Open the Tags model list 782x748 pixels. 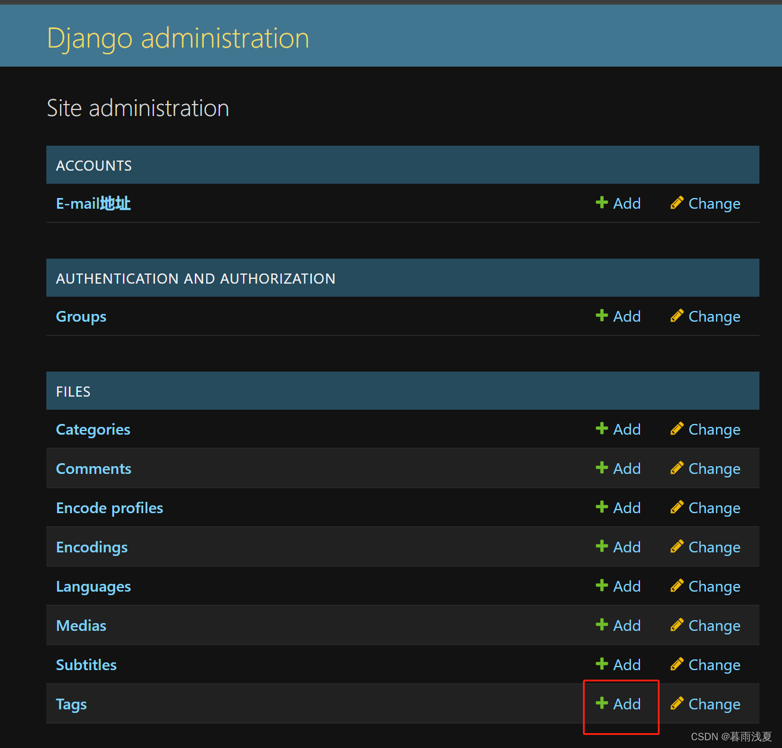71,704
